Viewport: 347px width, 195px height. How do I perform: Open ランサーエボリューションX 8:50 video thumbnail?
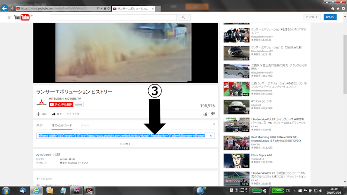(x=236, y=53)
